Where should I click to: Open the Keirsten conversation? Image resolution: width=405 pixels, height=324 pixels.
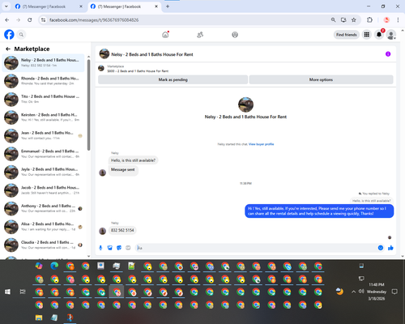(x=44, y=117)
